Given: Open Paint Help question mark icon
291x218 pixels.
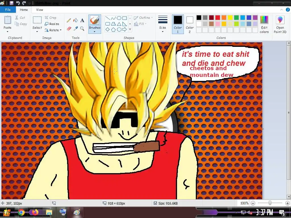Looking at the screenshot, I should pyautogui.click(x=288, y=10).
